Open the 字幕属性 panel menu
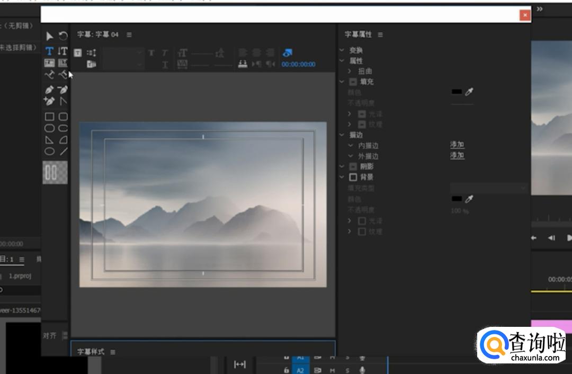The width and height of the screenshot is (572, 374). pyautogui.click(x=380, y=34)
